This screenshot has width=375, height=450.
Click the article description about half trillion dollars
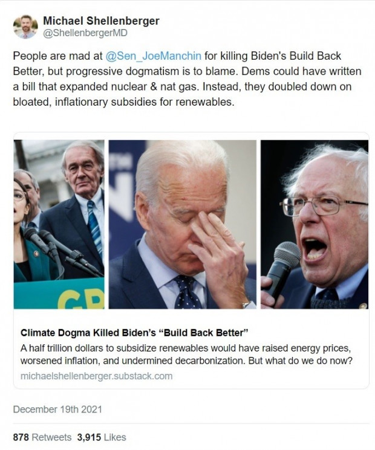[186, 355]
